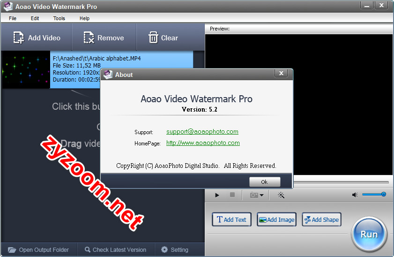Click the Add Shape button
This screenshot has width=394, height=257.
(x=322, y=219)
